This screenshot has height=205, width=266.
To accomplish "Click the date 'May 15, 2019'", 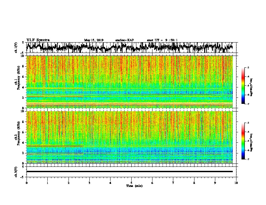I will [94, 40].
